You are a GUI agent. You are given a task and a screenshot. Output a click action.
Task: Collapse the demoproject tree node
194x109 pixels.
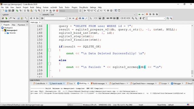[2, 30]
